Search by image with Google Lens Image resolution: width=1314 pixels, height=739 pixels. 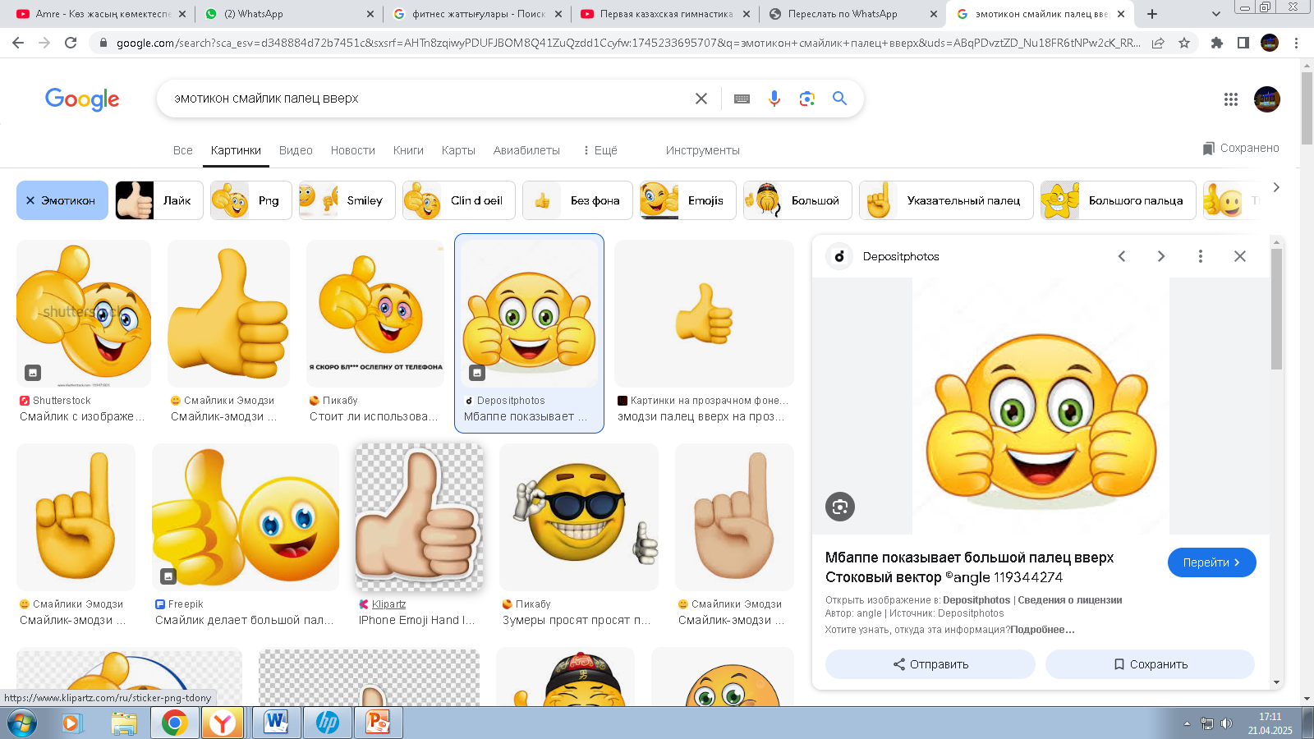pyautogui.click(x=807, y=99)
